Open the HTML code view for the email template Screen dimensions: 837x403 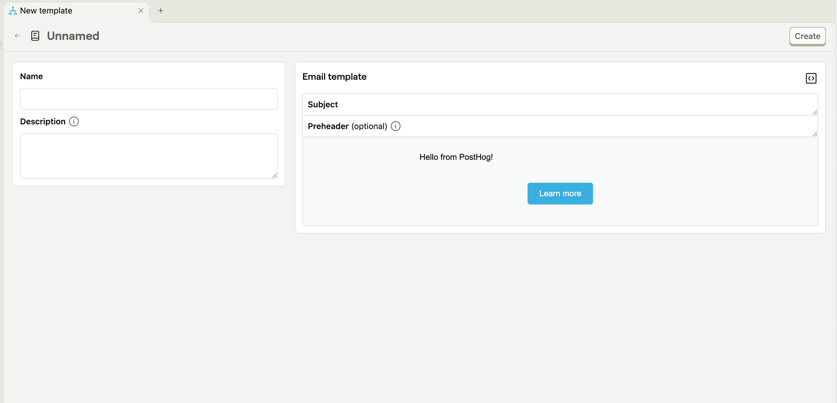[811, 78]
